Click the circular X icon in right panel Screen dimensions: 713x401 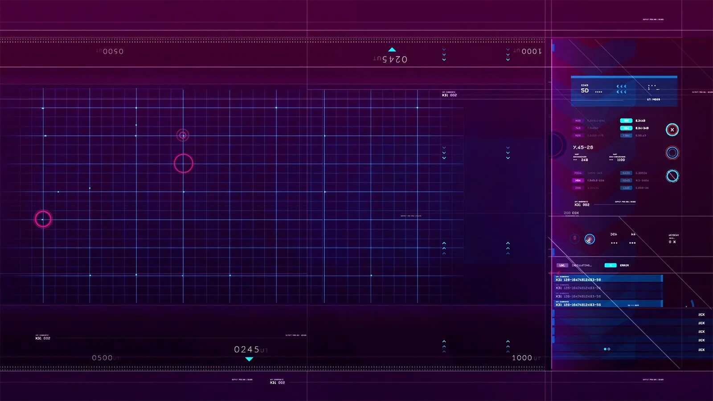pyautogui.click(x=672, y=130)
